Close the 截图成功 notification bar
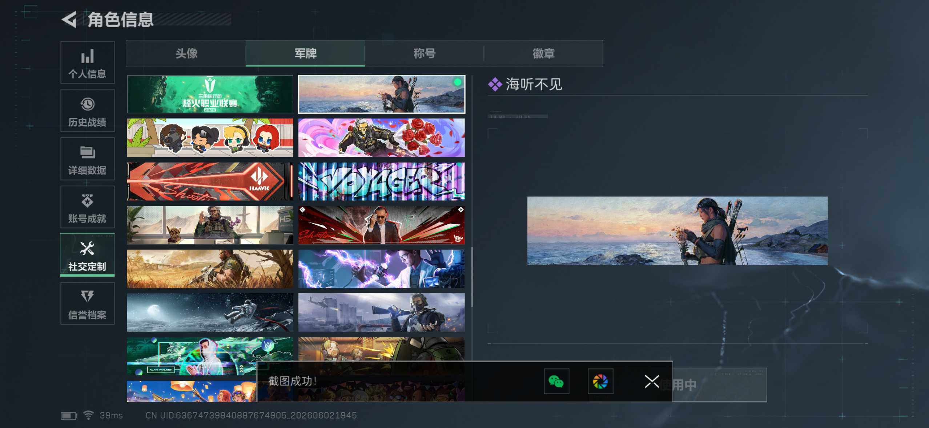 [x=652, y=382]
